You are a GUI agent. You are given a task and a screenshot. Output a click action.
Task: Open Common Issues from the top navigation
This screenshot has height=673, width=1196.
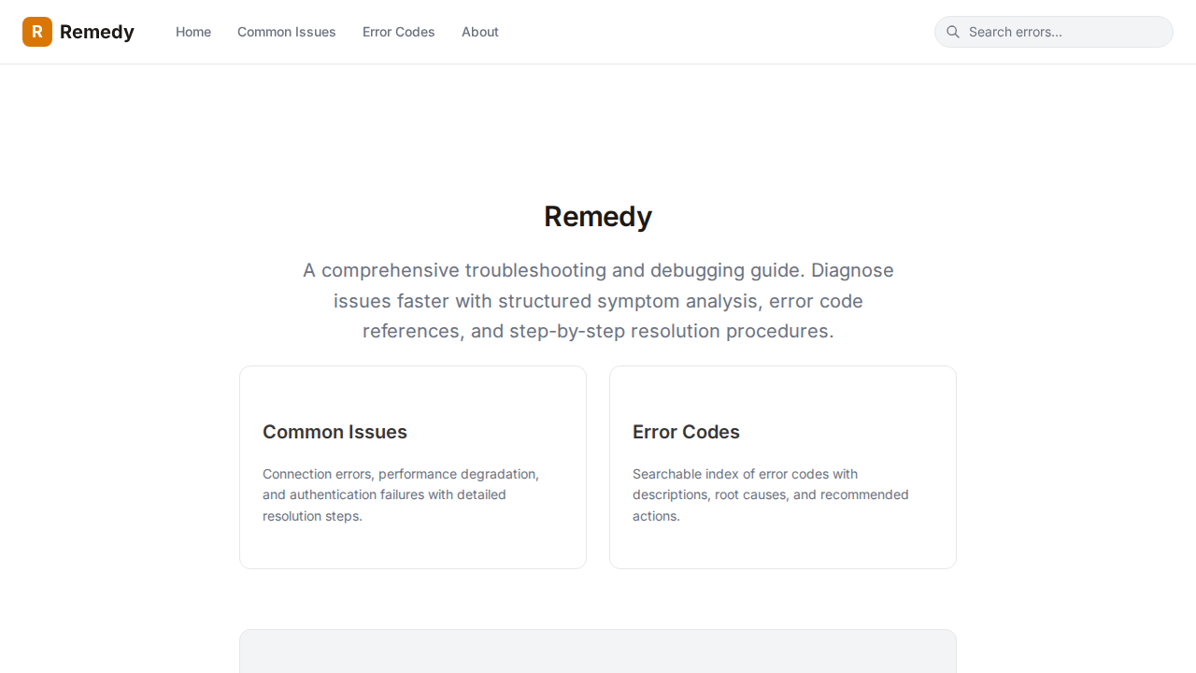pyautogui.click(x=286, y=32)
